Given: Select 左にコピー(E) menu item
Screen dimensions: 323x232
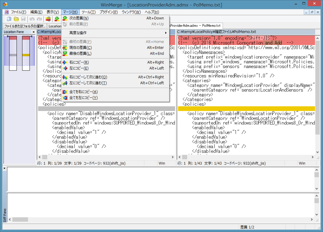Looking at the screenshot, I should (115, 68).
